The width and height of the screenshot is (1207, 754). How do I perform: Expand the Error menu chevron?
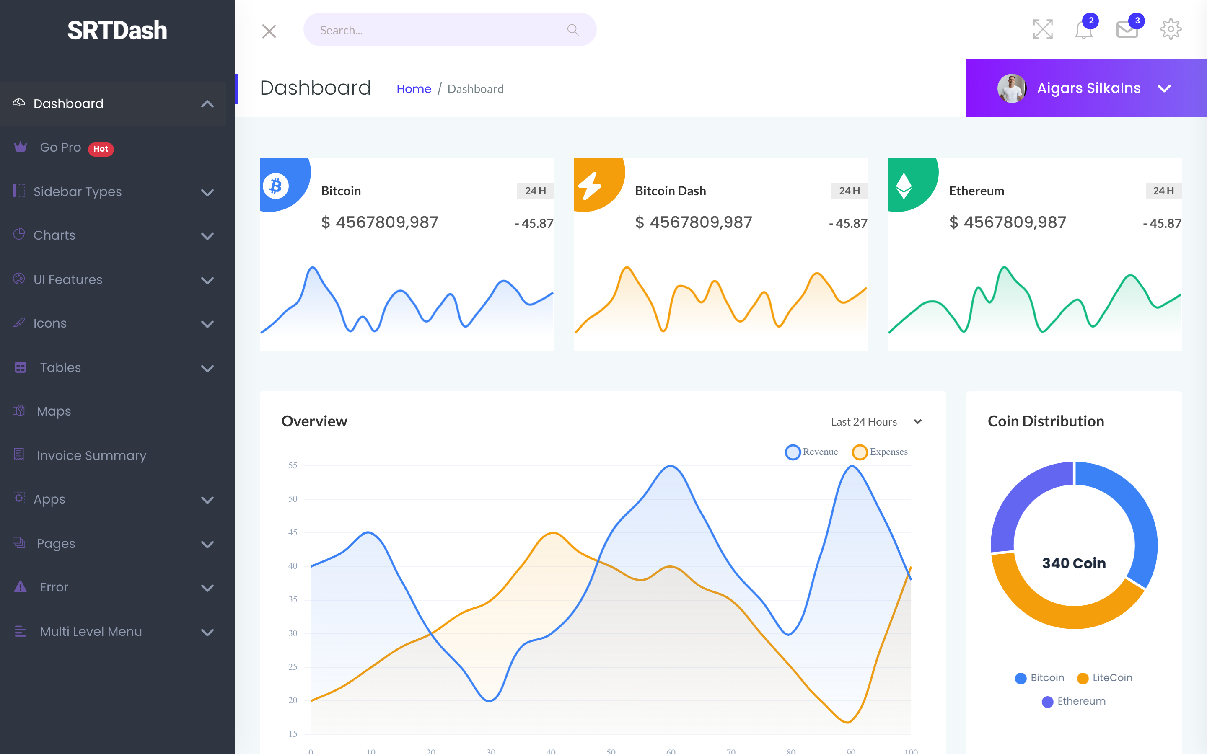[207, 588]
